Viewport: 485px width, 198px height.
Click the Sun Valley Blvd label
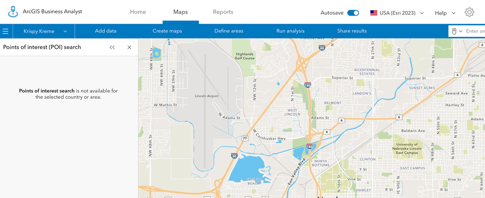(x=296, y=172)
